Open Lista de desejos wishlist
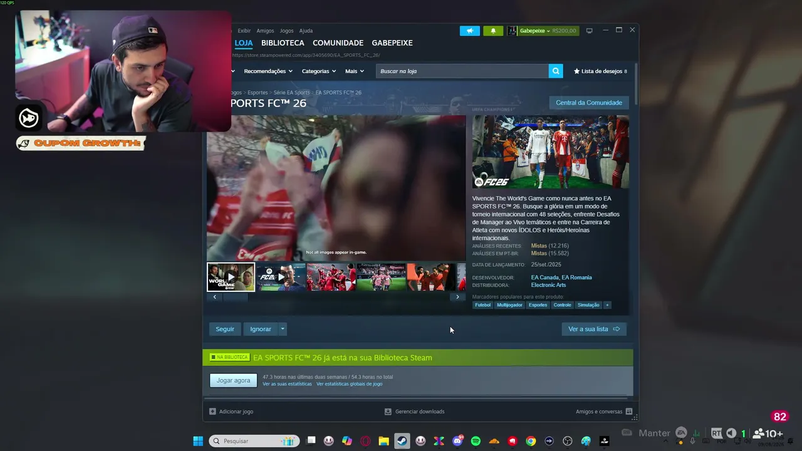802x451 pixels. coord(600,71)
